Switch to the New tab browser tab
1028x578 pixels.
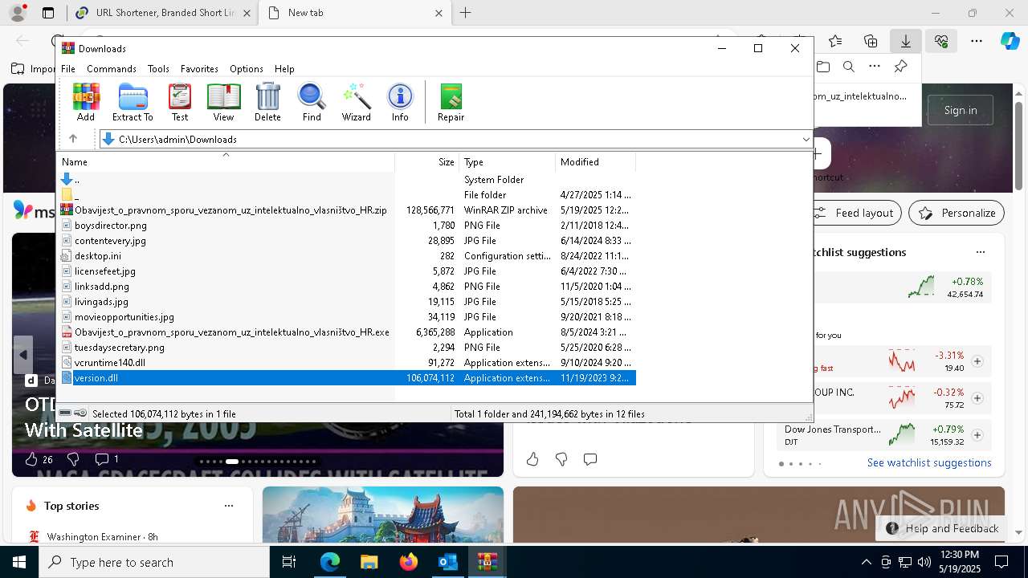coord(353,13)
